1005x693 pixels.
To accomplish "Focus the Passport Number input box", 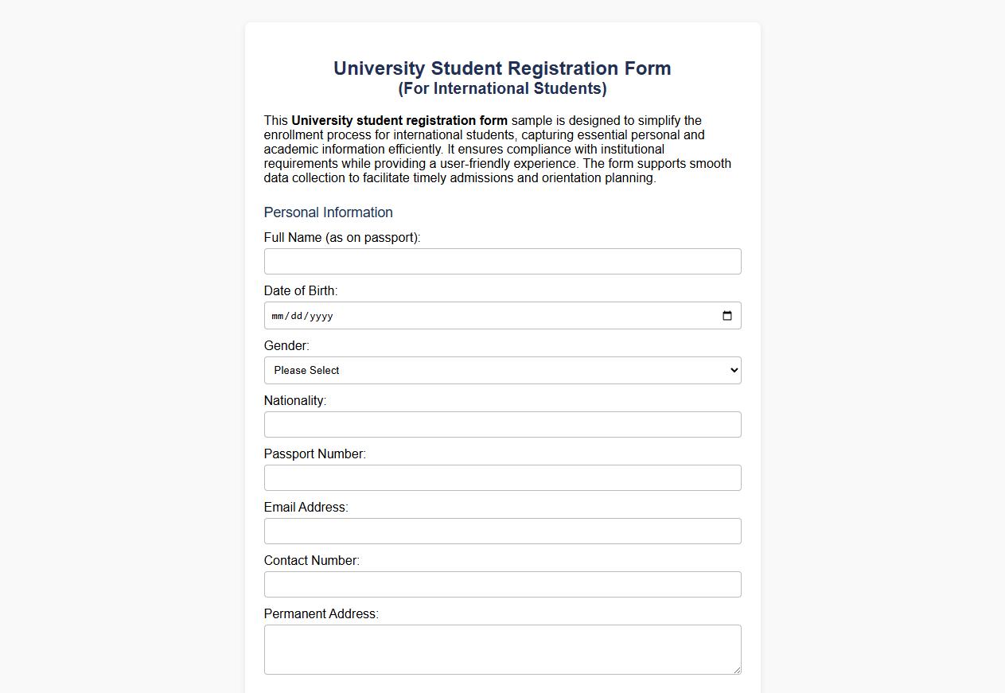I will 501,477.
